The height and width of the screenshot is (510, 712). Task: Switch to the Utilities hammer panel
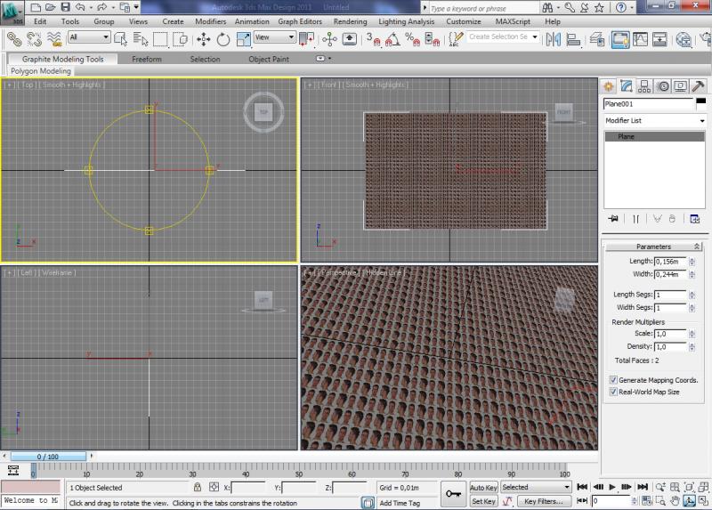point(699,86)
